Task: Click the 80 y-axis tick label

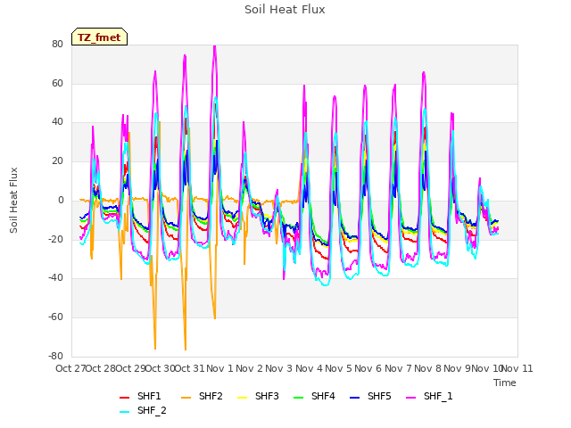Action: 57,45
